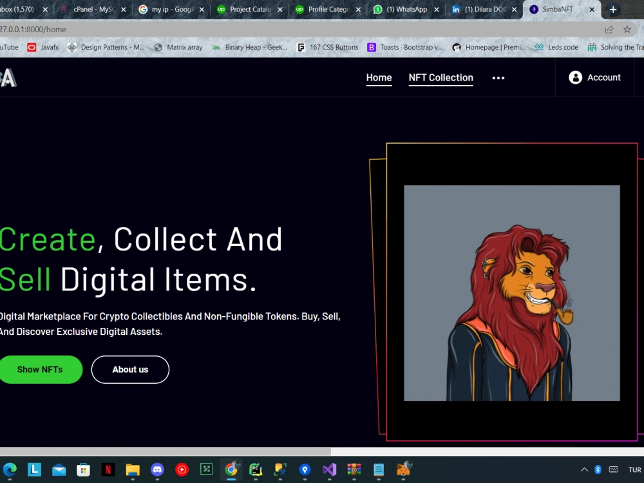The image size is (644, 483).
Task: Click the Account user icon
Action: coord(575,77)
